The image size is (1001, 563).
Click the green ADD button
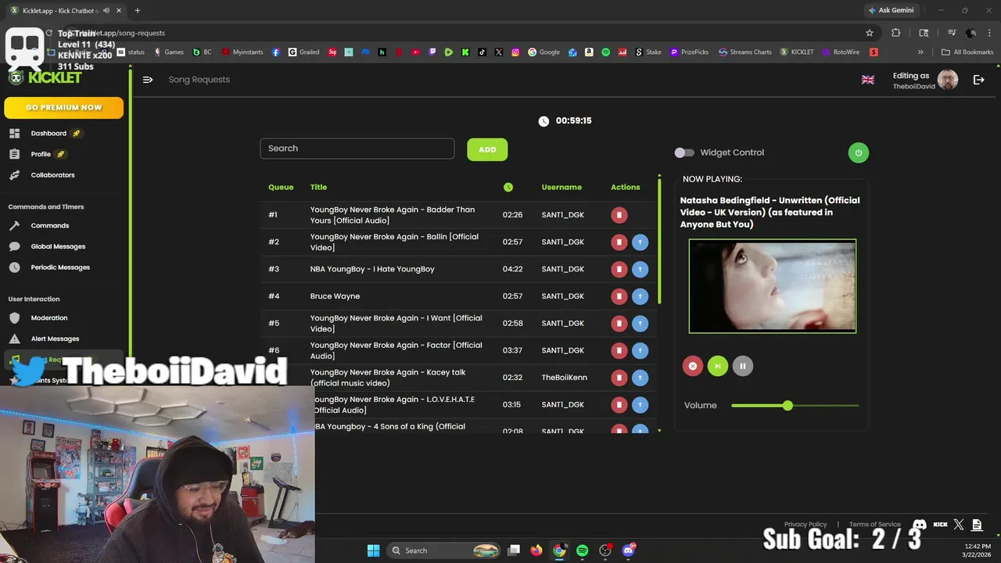(x=487, y=149)
